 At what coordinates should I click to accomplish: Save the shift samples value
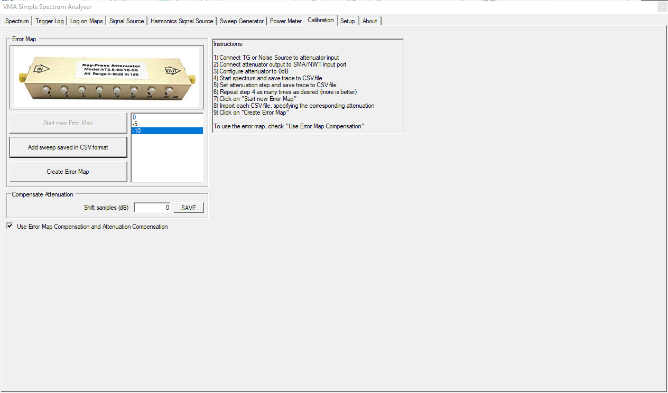[x=189, y=208]
